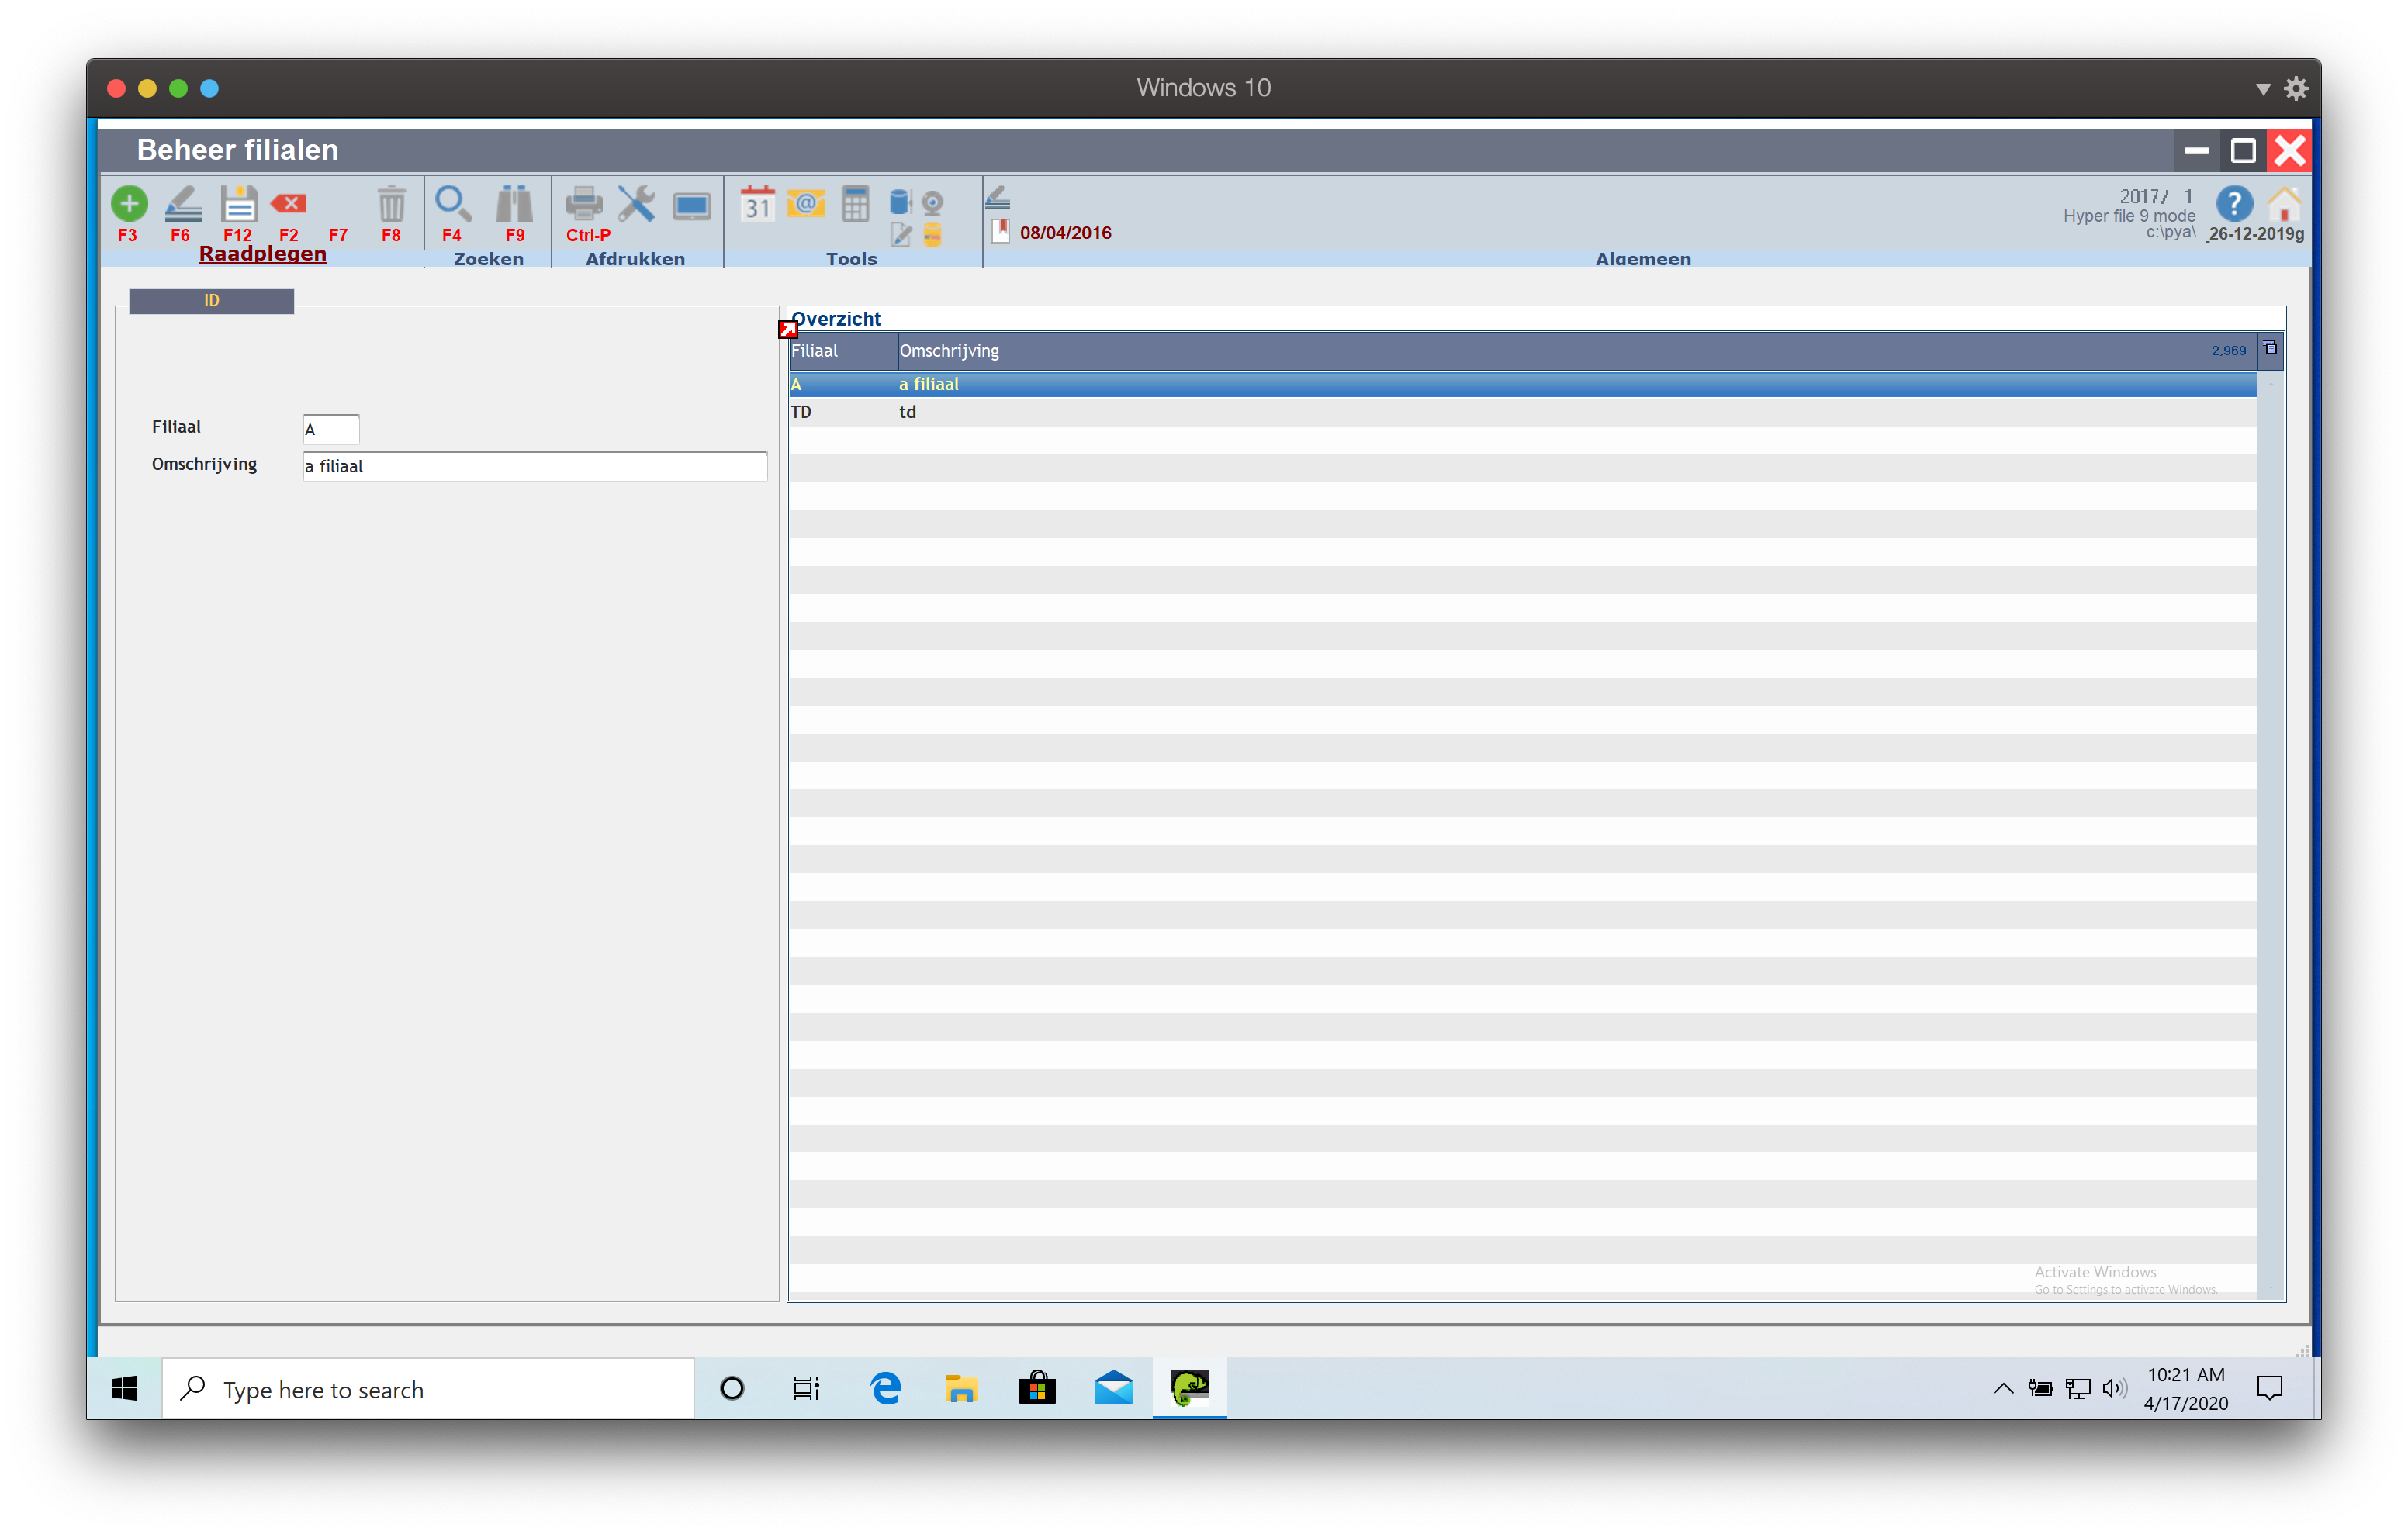Click the webcam icon in Tools
Viewport: 2408px width, 1534px height.
click(933, 203)
